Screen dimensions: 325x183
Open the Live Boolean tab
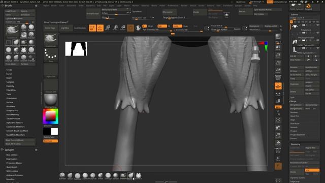pos(80,28)
